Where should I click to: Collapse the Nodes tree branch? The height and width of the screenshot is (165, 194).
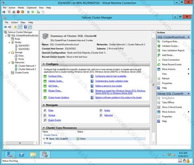point(9,42)
